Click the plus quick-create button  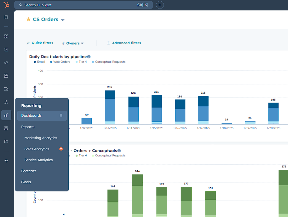160,5
